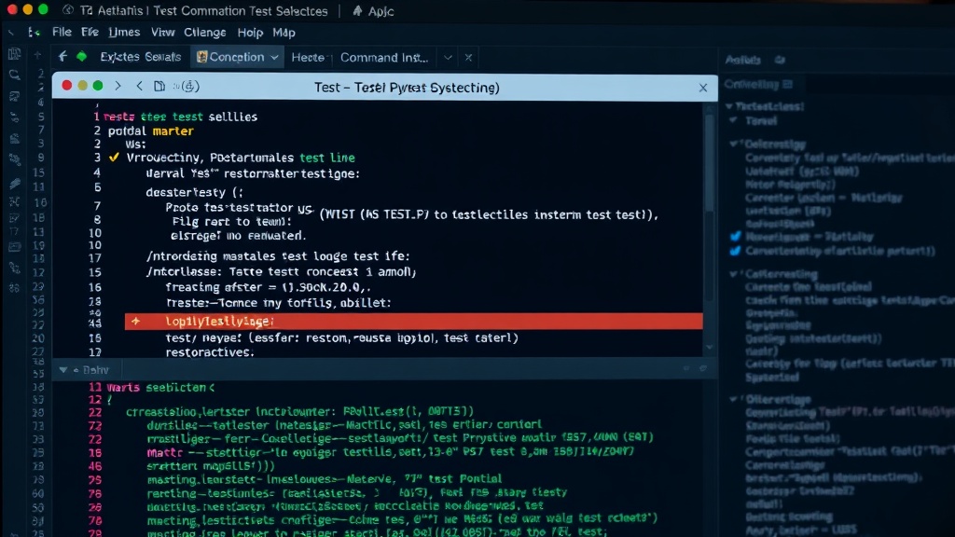Image resolution: width=955 pixels, height=537 pixels.
Task: Switch to the Heete tab
Action: (x=308, y=57)
